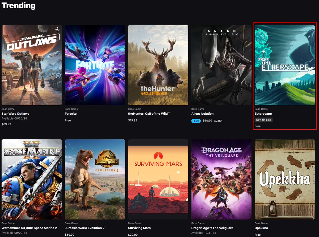Click the -80% discount badge
The width and height of the screenshot is (319, 237).
pyautogui.click(x=196, y=121)
